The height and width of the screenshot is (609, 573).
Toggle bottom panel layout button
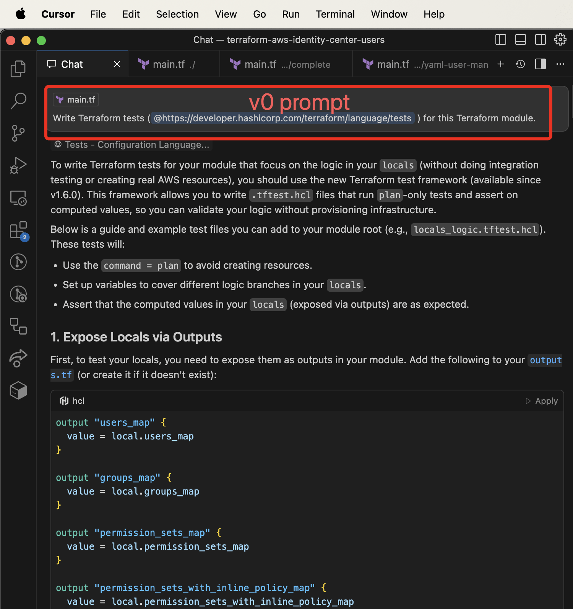(x=520, y=39)
